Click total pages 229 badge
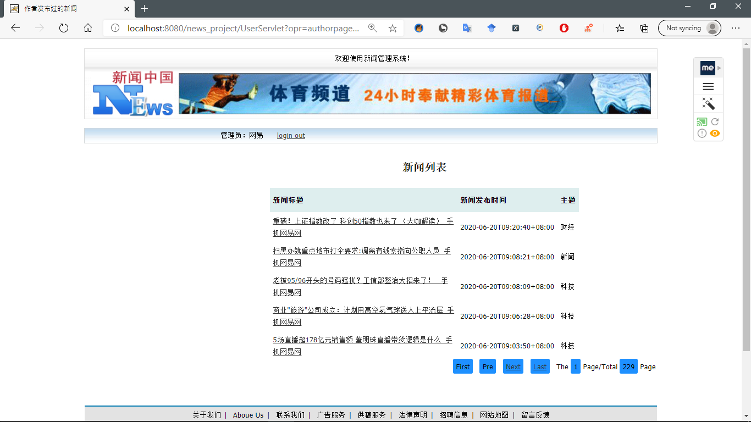 point(628,367)
